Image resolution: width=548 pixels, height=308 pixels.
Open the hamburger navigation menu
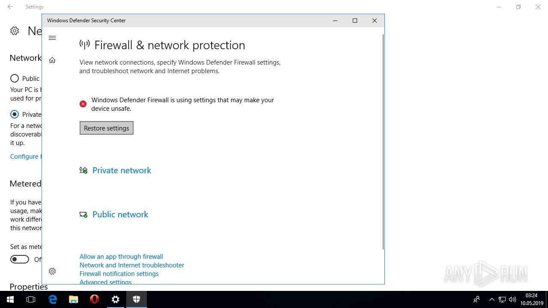pos(52,38)
